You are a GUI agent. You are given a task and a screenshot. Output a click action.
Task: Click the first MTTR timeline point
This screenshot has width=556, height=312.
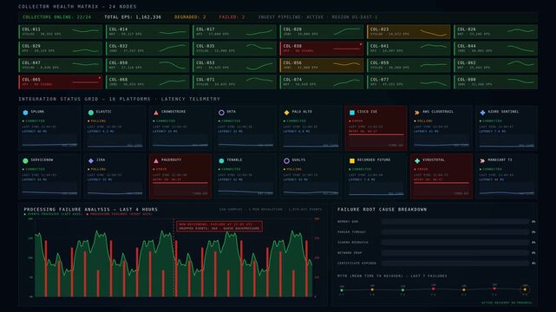[x=342, y=290]
